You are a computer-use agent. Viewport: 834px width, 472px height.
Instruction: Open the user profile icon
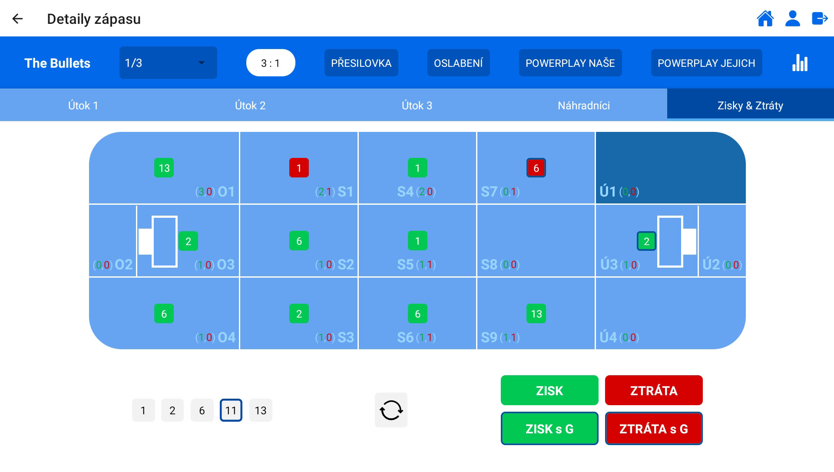click(x=792, y=19)
